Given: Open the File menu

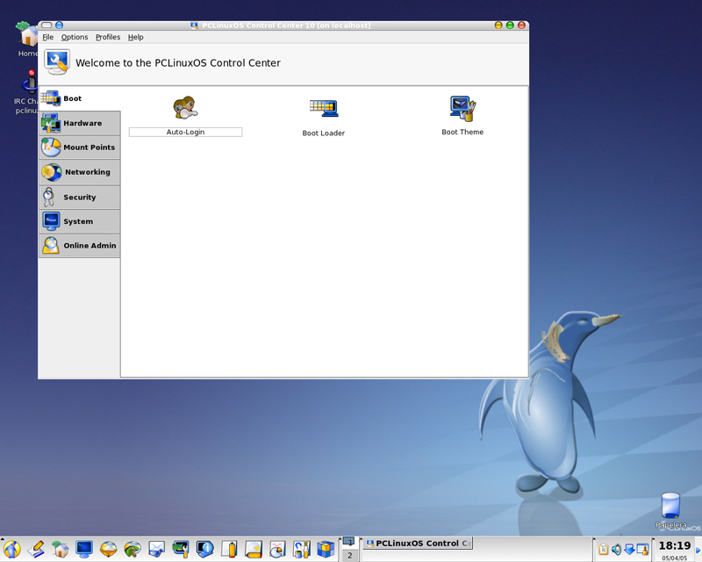Looking at the screenshot, I should pyautogui.click(x=48, y=37).
